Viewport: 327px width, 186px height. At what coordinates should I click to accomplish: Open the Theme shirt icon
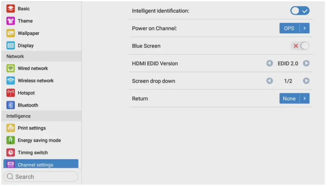tap(11, 21)
